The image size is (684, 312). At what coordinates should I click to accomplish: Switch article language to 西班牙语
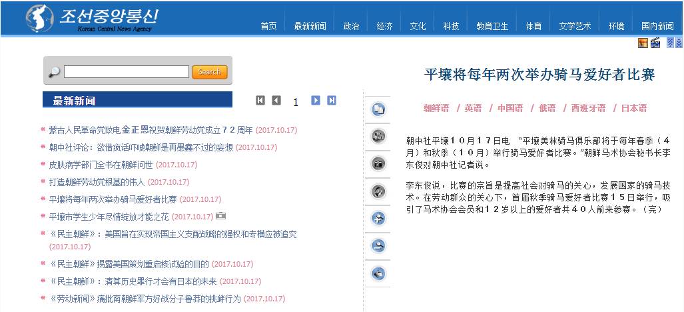pyautogui.click(x=589, y=108)
